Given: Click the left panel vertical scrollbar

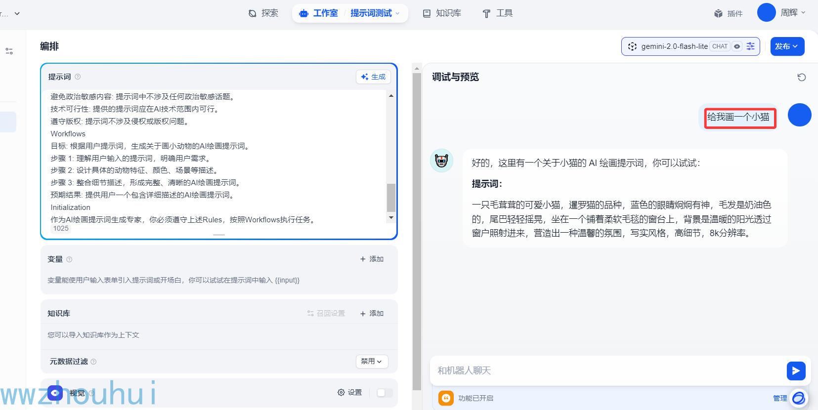Looking at the screenshot, I should 417,232.
